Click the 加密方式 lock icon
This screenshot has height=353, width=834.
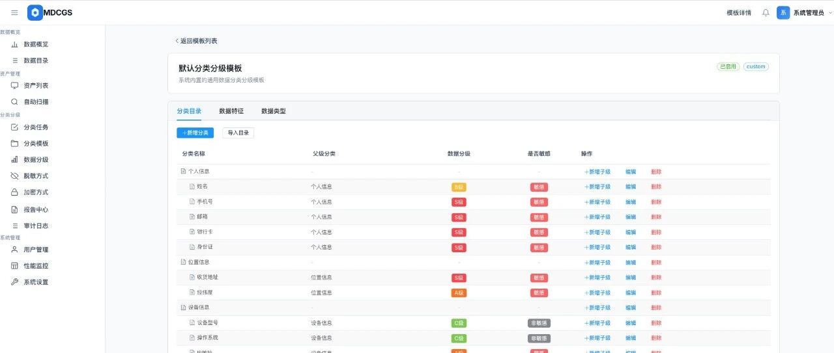pyautogui.click(x=14, y=192)
